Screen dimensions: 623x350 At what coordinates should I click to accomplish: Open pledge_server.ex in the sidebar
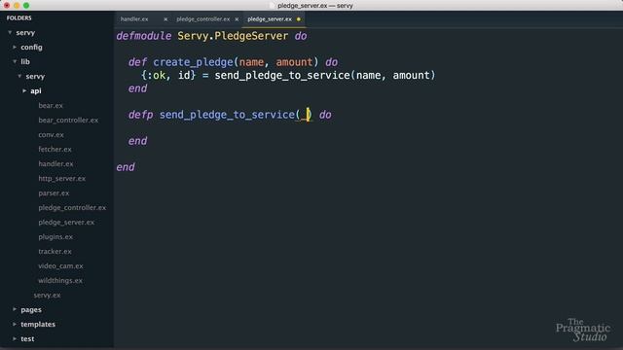[x=66, y=223]
